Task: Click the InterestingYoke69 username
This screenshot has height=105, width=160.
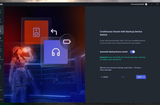Action: [x=137, y=4]
